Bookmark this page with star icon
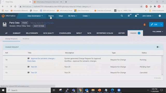 [x=141, y=6]
